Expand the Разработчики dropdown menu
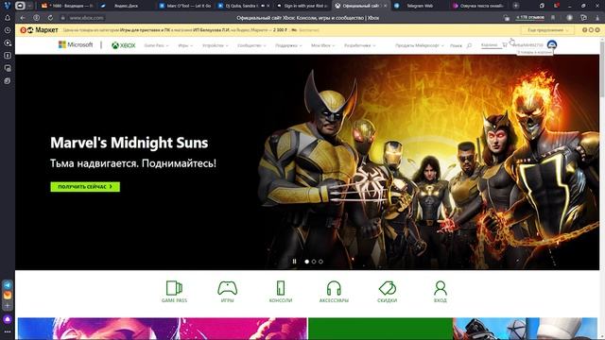The height and width of the screenshot is (340, 605). pos(360,45)
